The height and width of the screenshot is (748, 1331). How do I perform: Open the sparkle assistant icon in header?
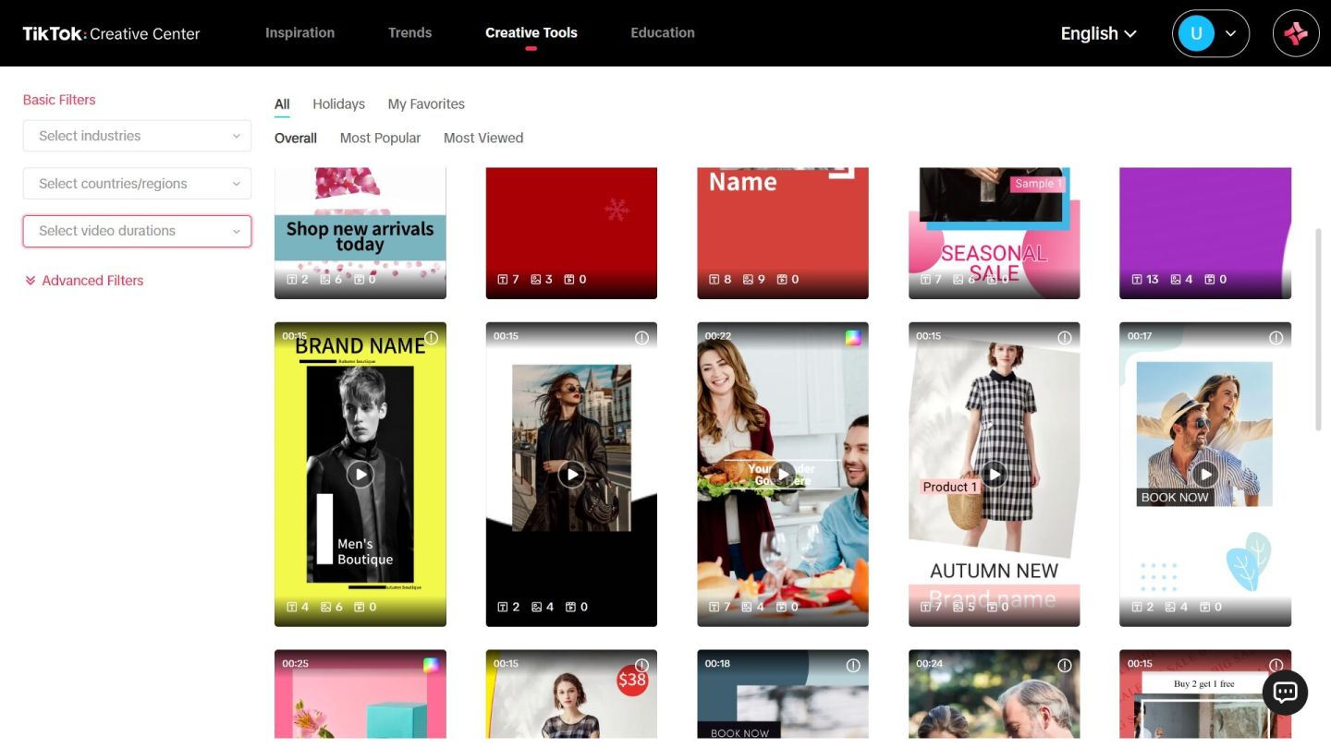(x=1296, y=34)
